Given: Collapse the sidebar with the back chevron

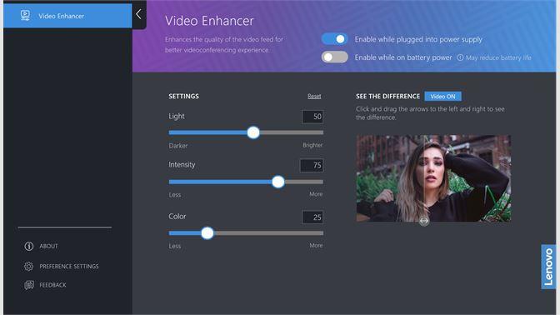Looking at the screenshot, I should 139,14.
